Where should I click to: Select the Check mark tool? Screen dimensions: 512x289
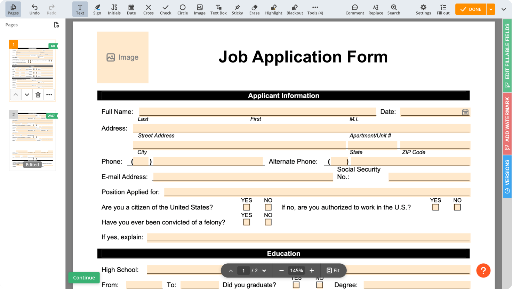tap(166, 9)
